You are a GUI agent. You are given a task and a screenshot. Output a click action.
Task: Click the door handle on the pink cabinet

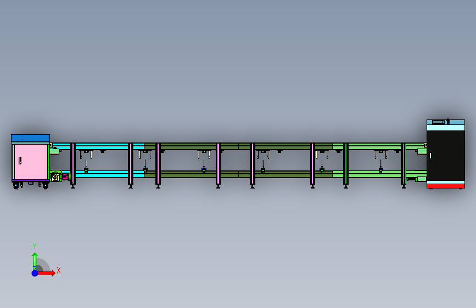click(20, 161)
